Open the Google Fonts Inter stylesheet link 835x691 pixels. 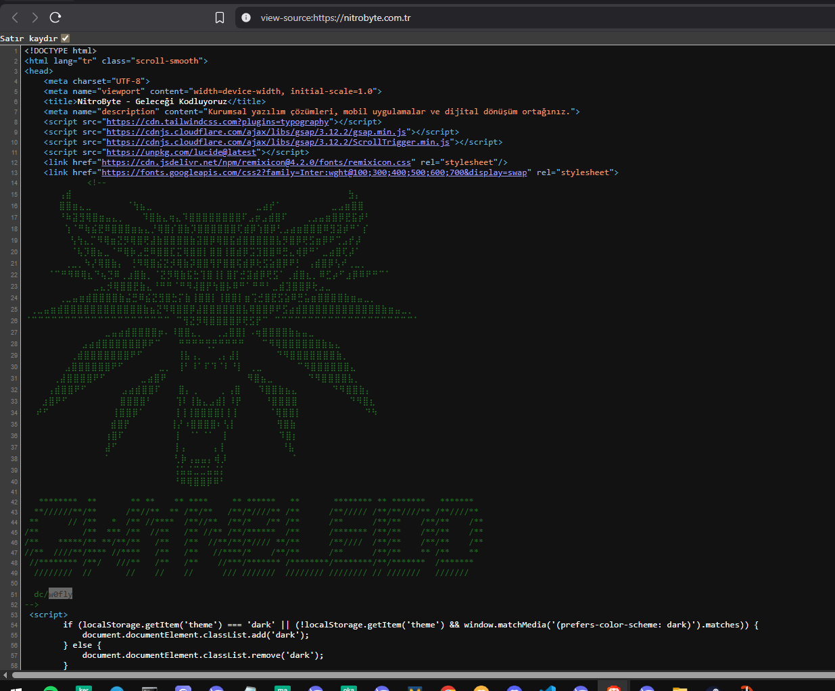click(x=314, y=172)
